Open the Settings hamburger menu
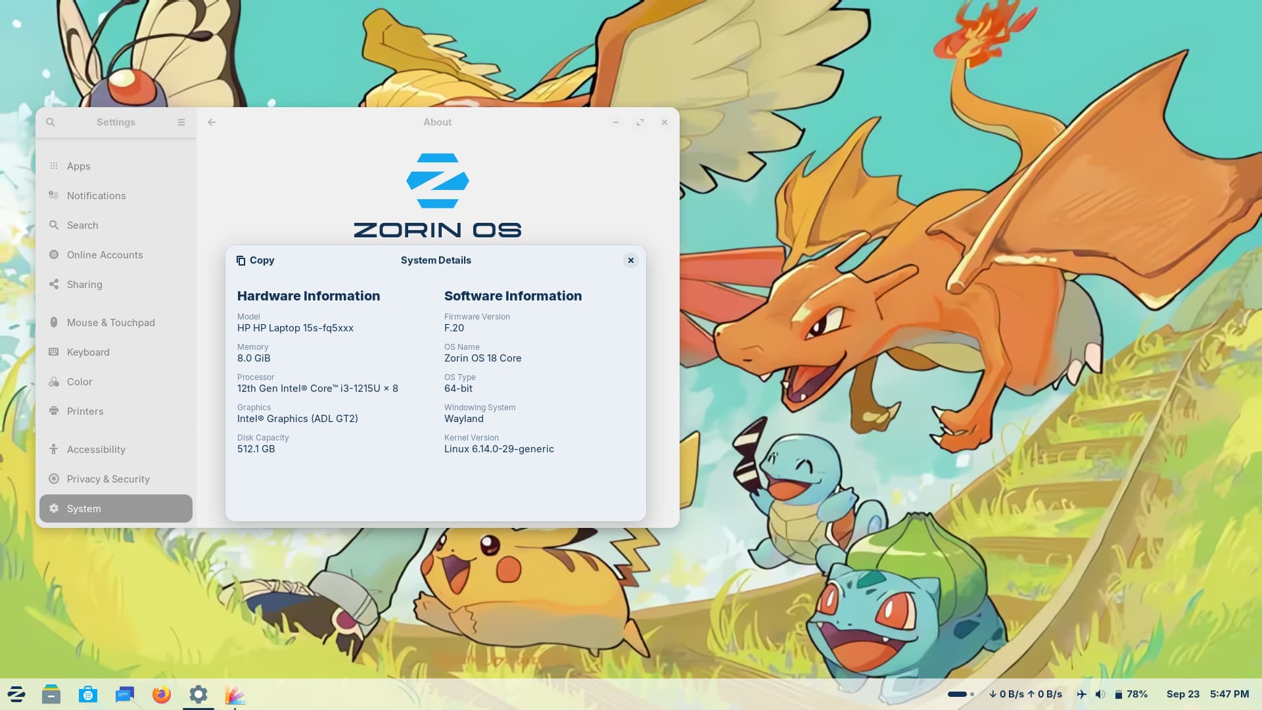 pos(181,122)
